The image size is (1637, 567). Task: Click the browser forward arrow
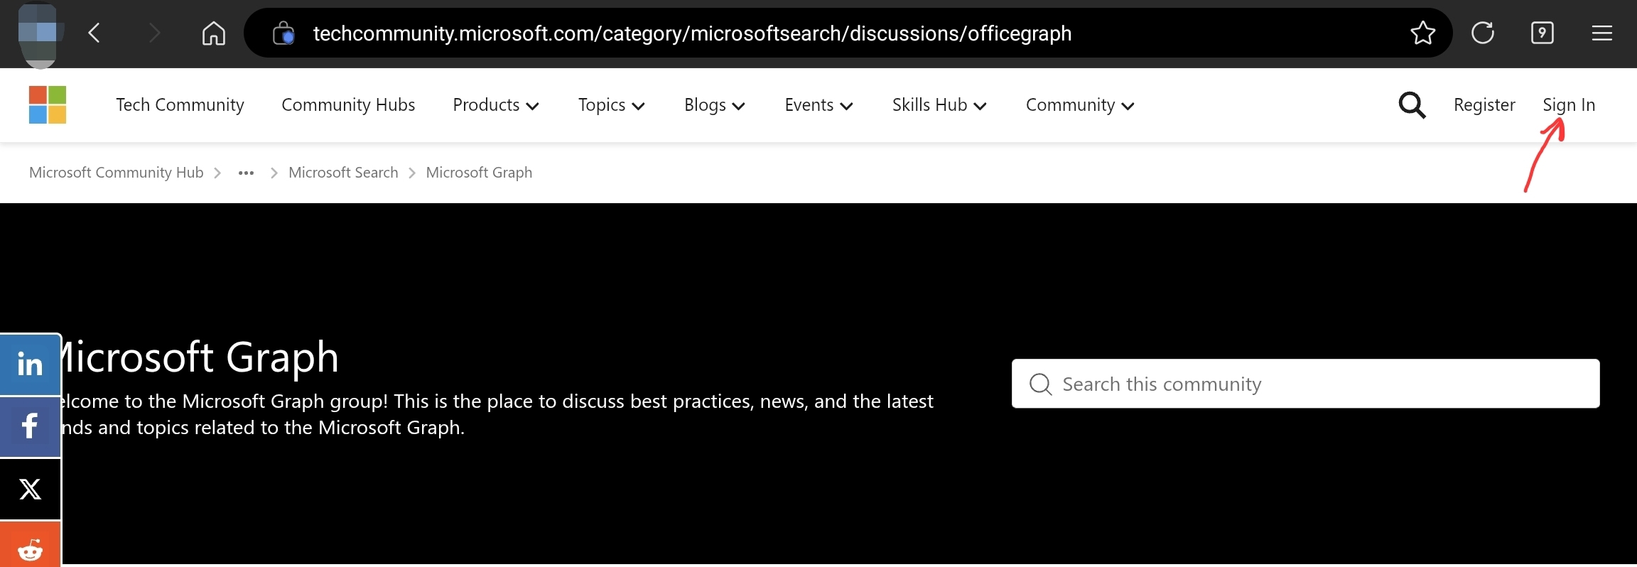pyautogui.click(x=154, y=33)
